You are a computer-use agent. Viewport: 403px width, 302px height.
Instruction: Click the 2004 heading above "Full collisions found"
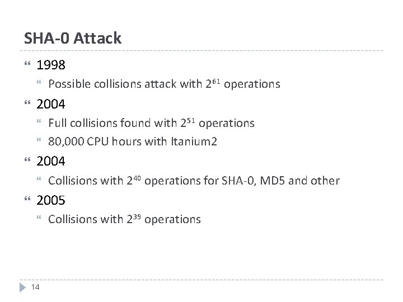coord(51,104)
